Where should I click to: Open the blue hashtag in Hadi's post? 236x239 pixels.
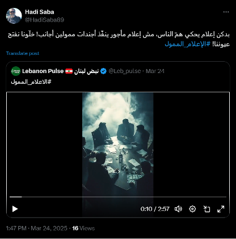click(x=188, y=44)
